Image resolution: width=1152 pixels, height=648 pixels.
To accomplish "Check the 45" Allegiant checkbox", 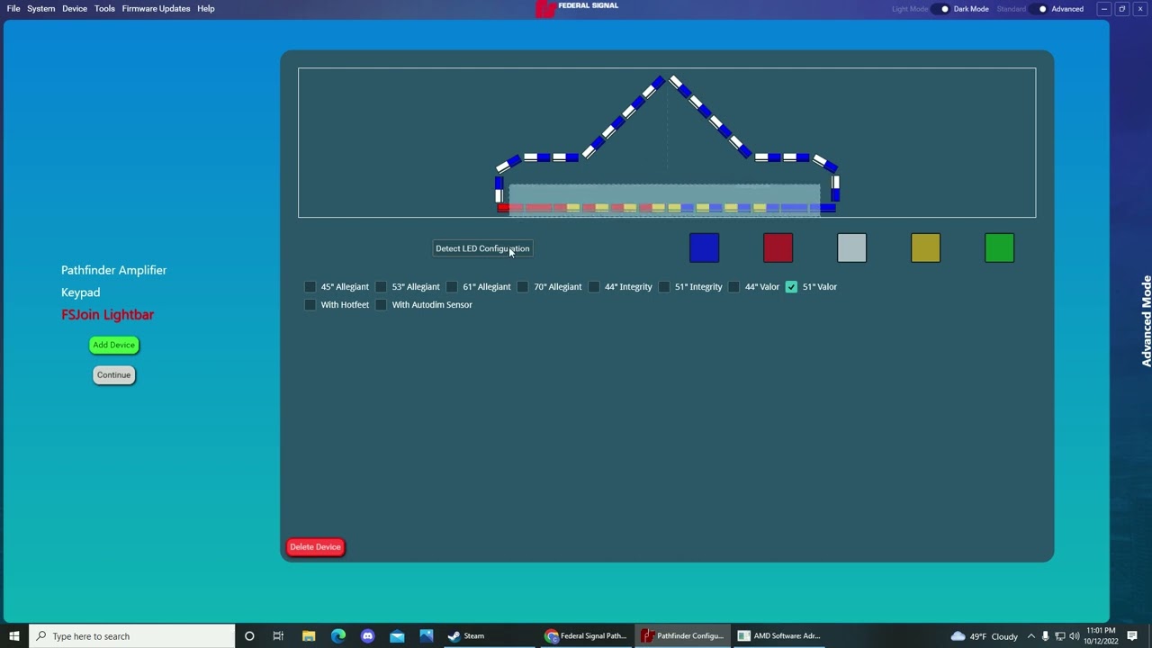I will (310, 287).
